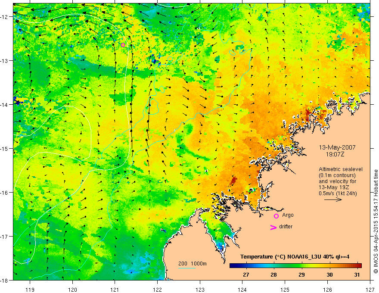Click the '200 1000m' depth label
Viewport: 379px width, 293px height.
[x=193, y=264]
